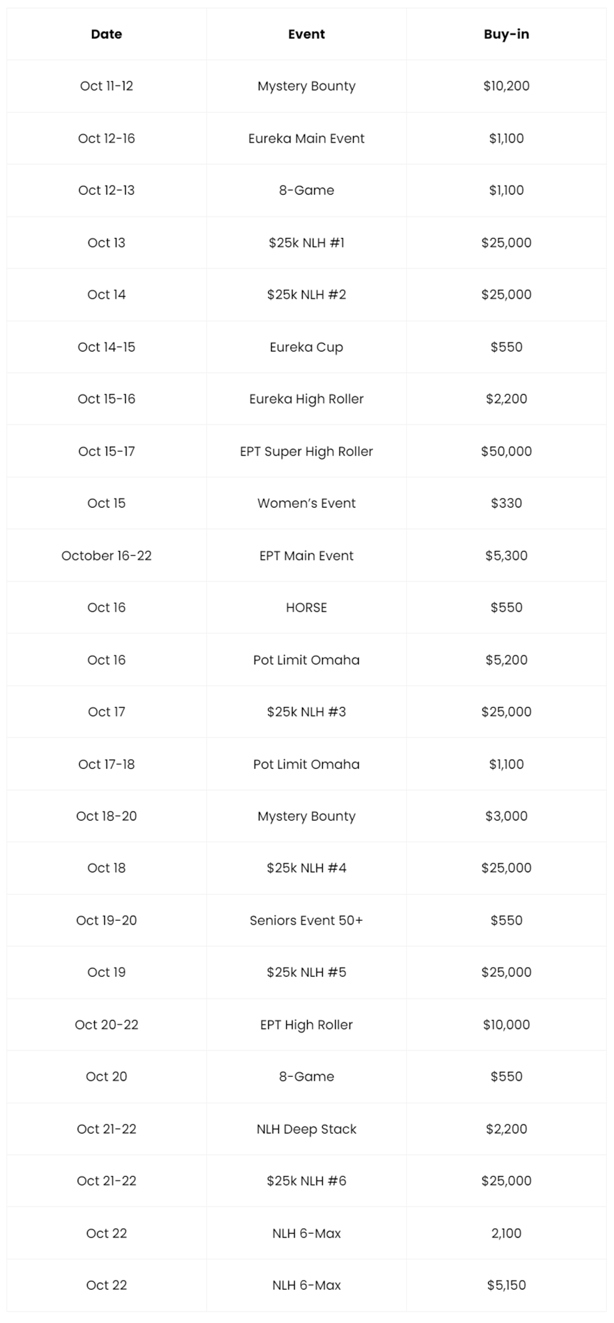Click the $10,200 Mystery Bounty buy-in
The image size is (614, 1323).
[x=506, y=86]
